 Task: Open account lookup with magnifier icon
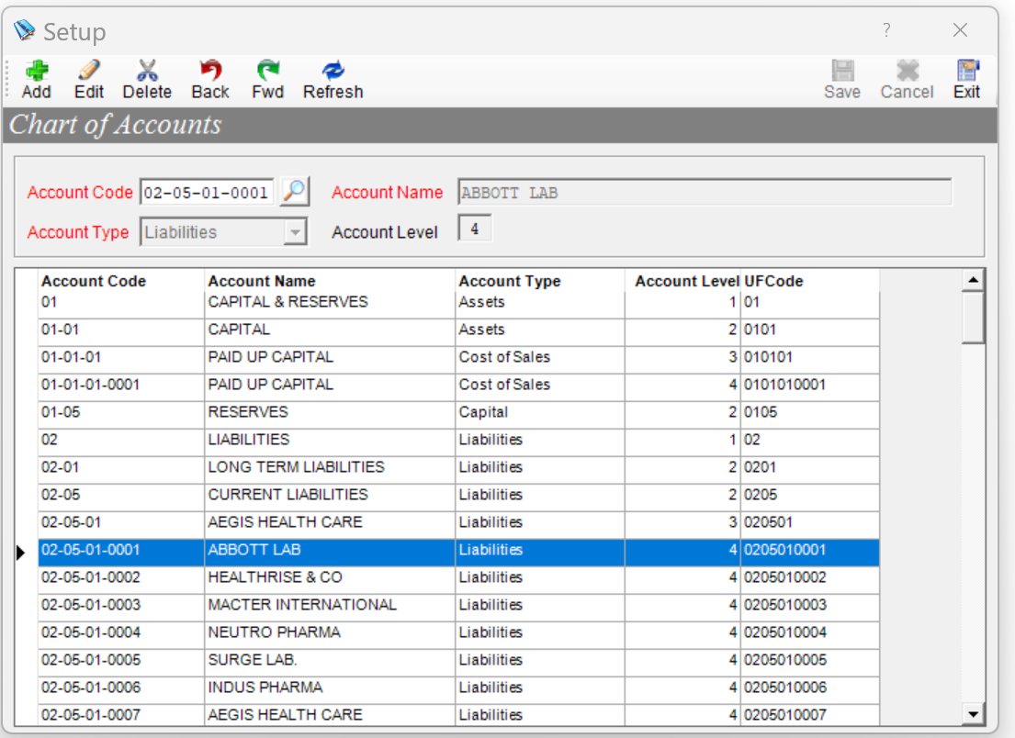[x=295, y=192]
